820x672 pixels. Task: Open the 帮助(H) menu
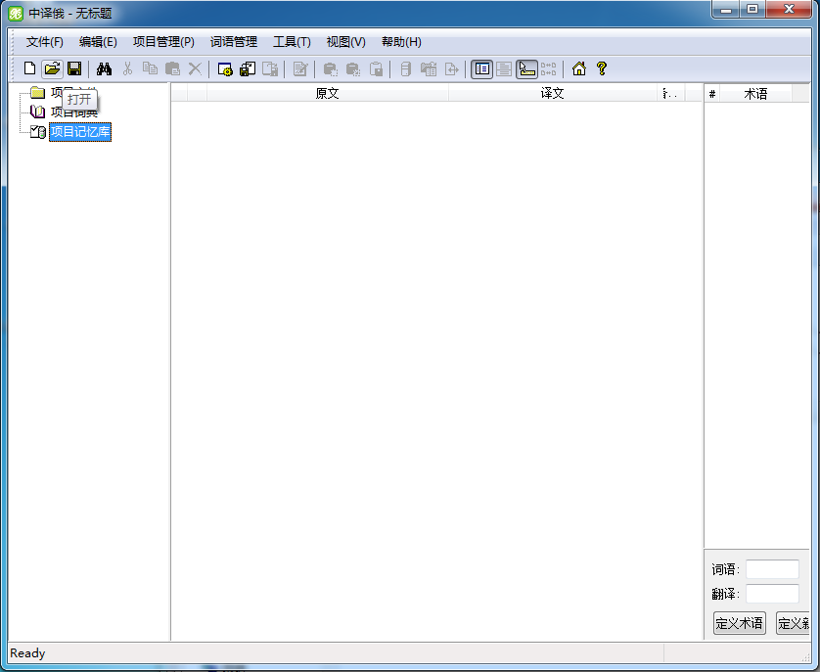401,42
